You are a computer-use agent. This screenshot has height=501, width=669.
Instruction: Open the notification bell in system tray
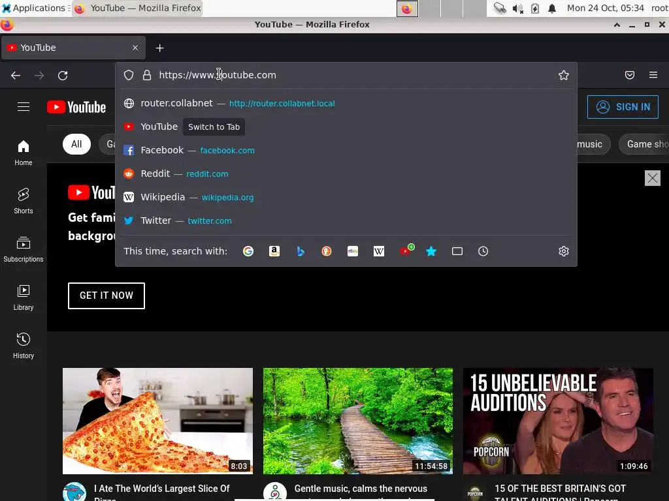tap(552, 8)
